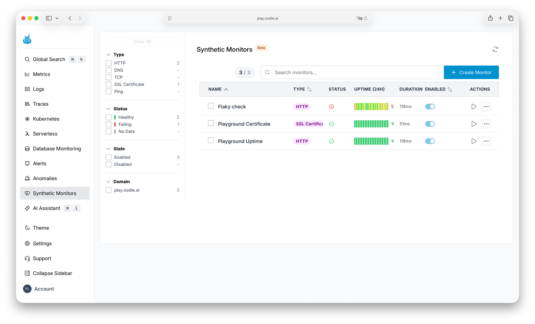Go to Alerts in the sidebar
535x324 pixels.
(40, 164)
